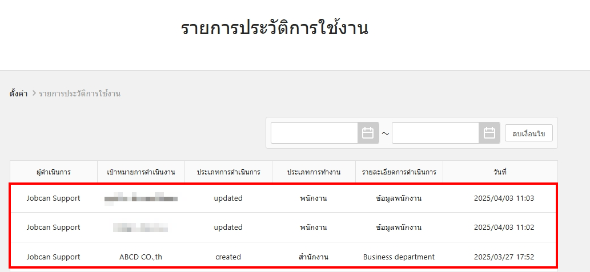590x272 pixels.
Task: Select the ประเภทการทำงาน column header
Action: pyautogui.click(x=314, y=172)
